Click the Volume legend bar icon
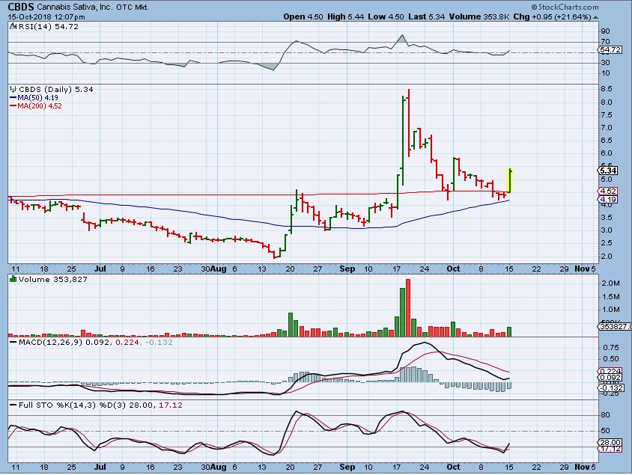Screen dimensions: 632x475 click(x=11, y=279)
